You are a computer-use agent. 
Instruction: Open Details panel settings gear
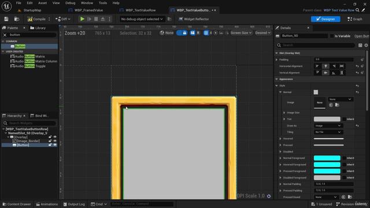pyautogui.click(x=366, y=45)
